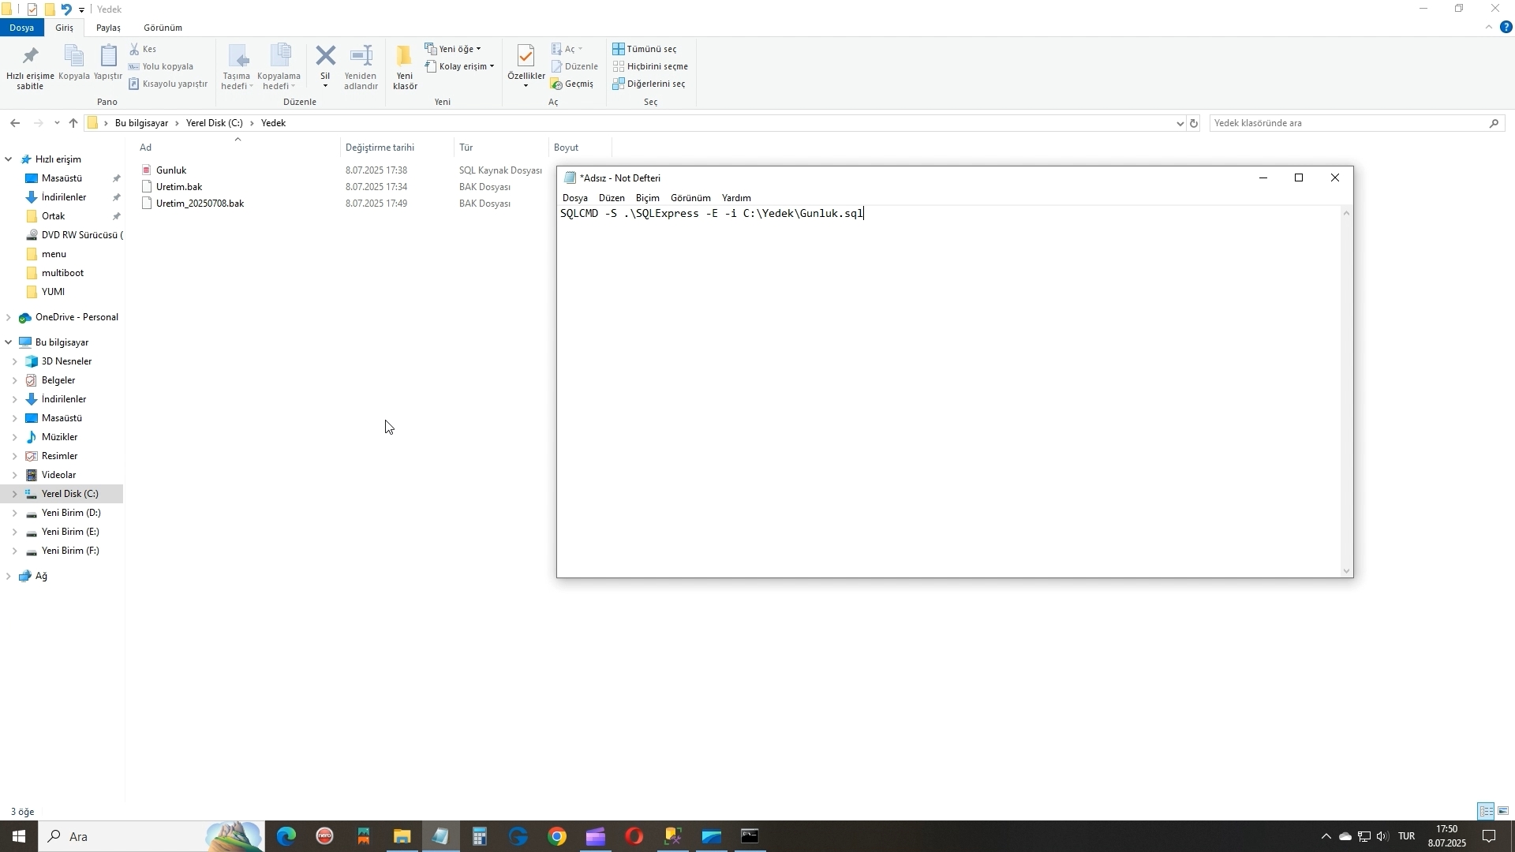Open Command Prompt from taskbar
This screenshot has height=852, width=1515.
click(750, 836)
